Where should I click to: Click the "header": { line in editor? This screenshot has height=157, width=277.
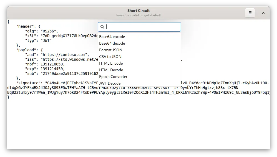[x=28, y=27]
